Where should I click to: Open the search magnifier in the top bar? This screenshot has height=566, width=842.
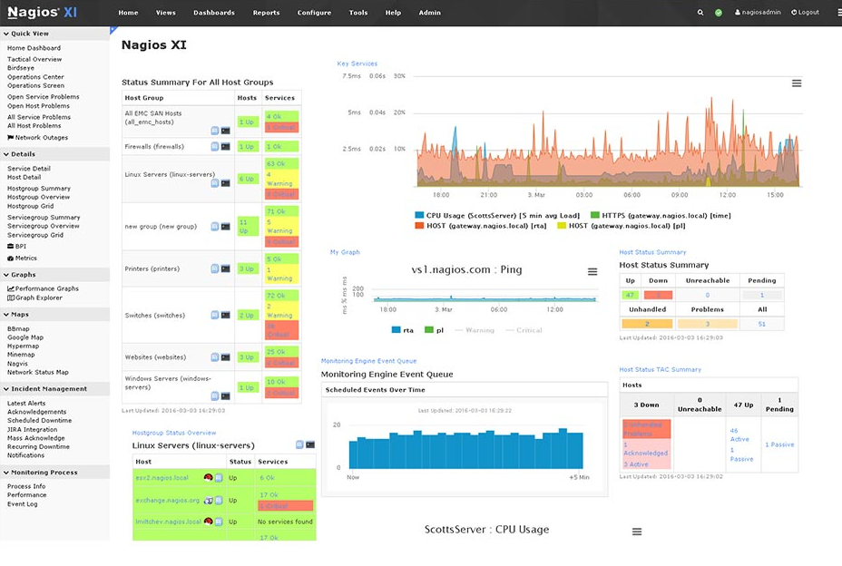[x=699, y=12]
